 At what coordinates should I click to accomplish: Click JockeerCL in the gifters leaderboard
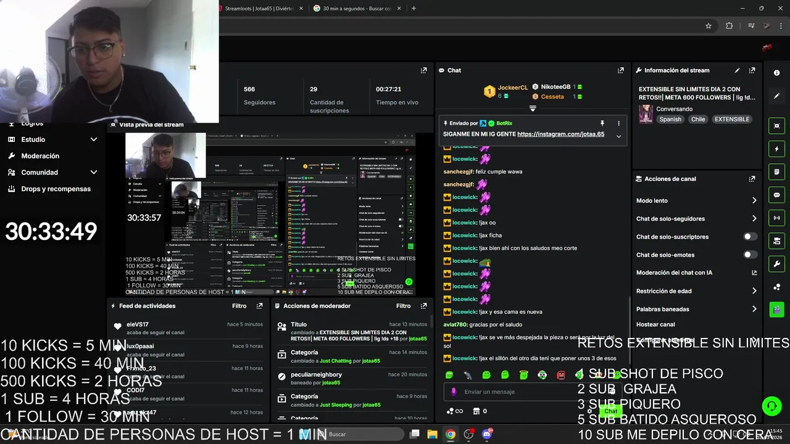[513, 88]
